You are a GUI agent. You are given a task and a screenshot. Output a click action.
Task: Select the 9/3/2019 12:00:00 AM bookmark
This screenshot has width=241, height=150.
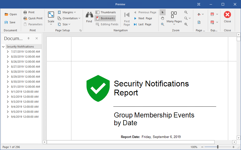(25, 102)
